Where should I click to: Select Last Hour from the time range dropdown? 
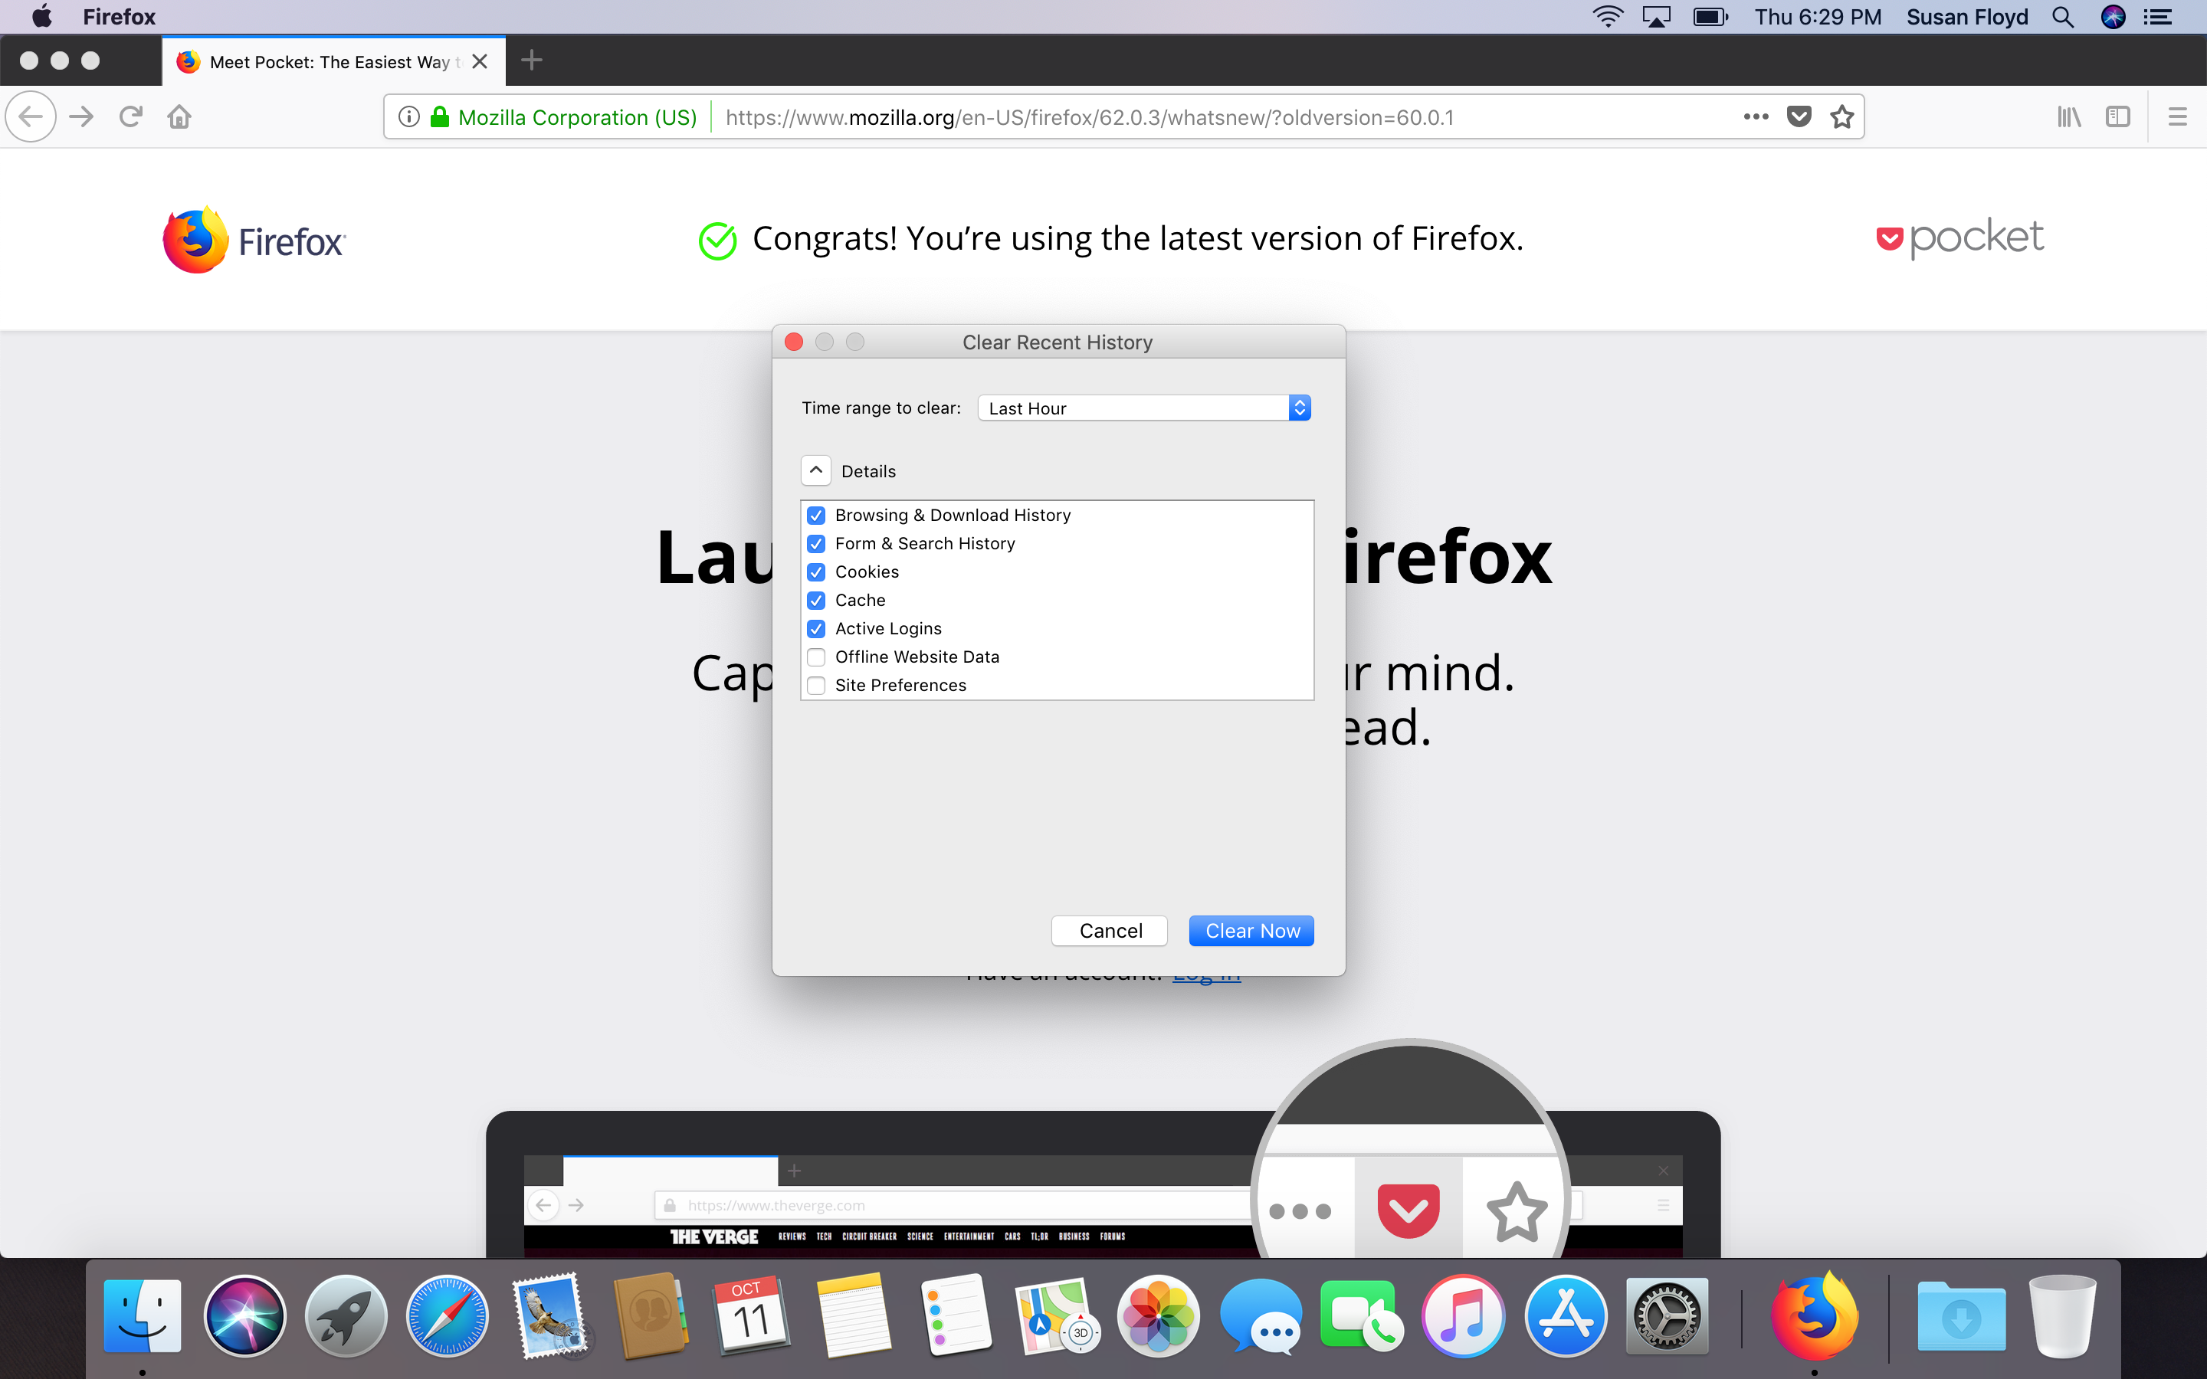pyautogui.click(x=1144, y=408)
